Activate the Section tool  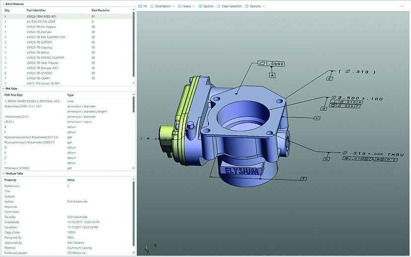[x=206, y=6]
